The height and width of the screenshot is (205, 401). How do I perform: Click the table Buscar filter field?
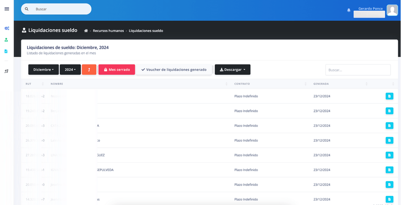pyautogui.click(x=358, y=70)
